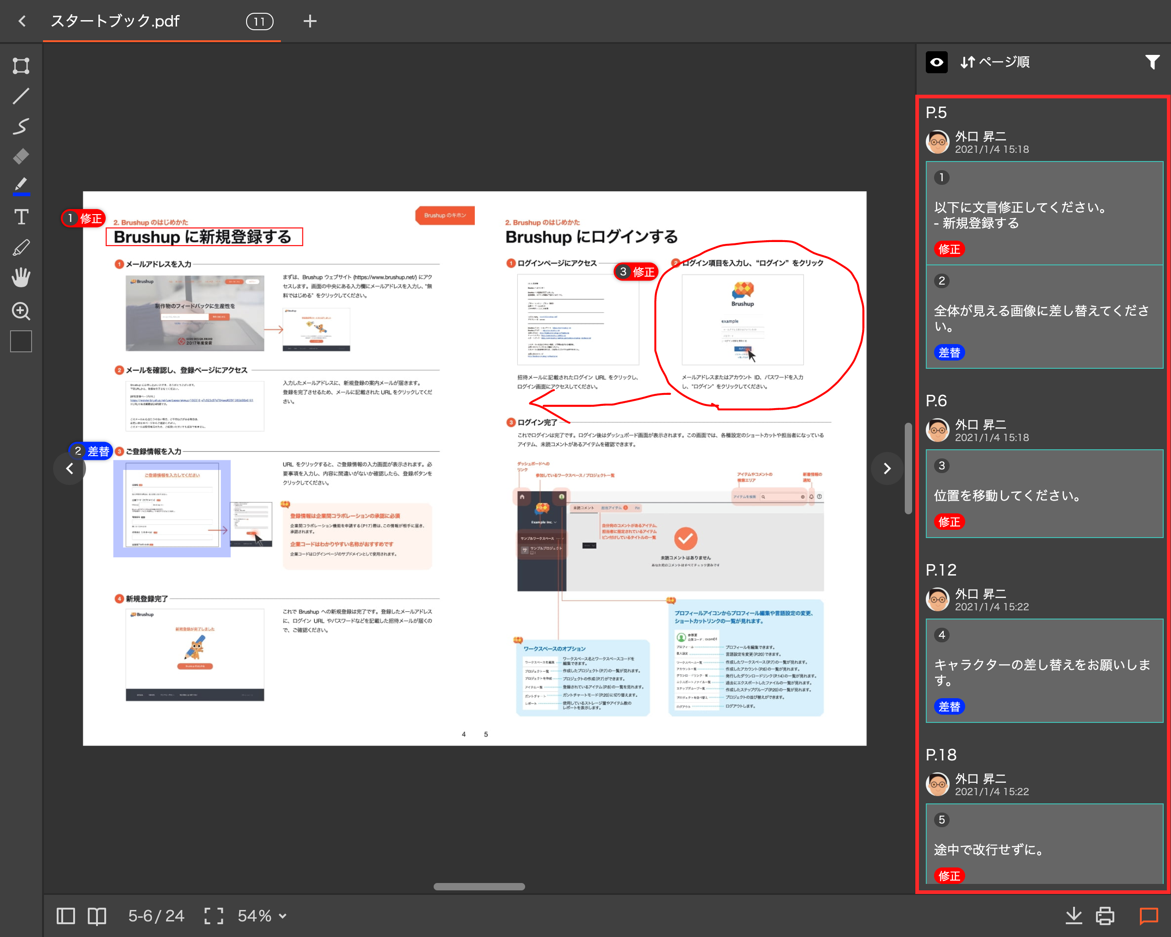This screenshot has height=937, width=1171.
Task: Toggle comment visibility with eye icon
Action: [936, 63]
